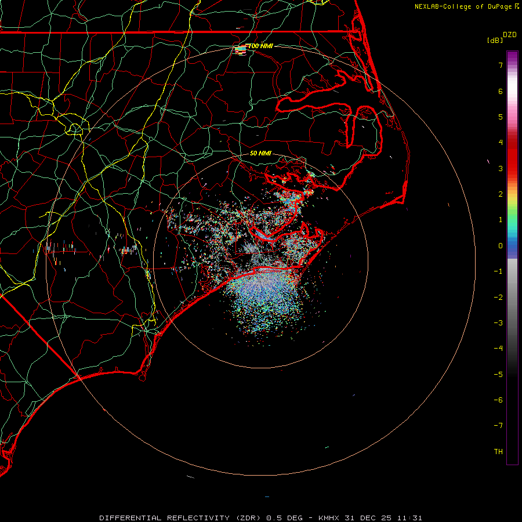Click the NEXLAB-College of DuPage watermark text

click(467, 6)
